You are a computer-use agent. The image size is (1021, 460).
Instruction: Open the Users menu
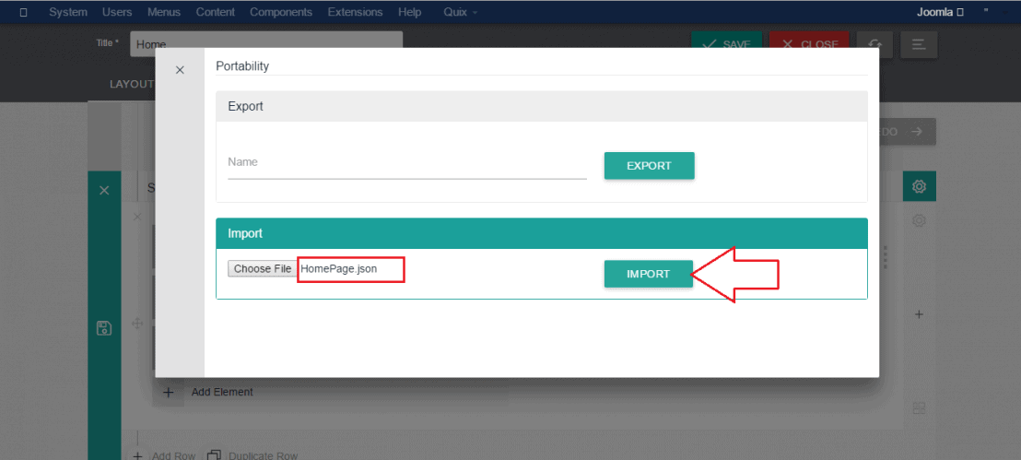click(117, 12)
